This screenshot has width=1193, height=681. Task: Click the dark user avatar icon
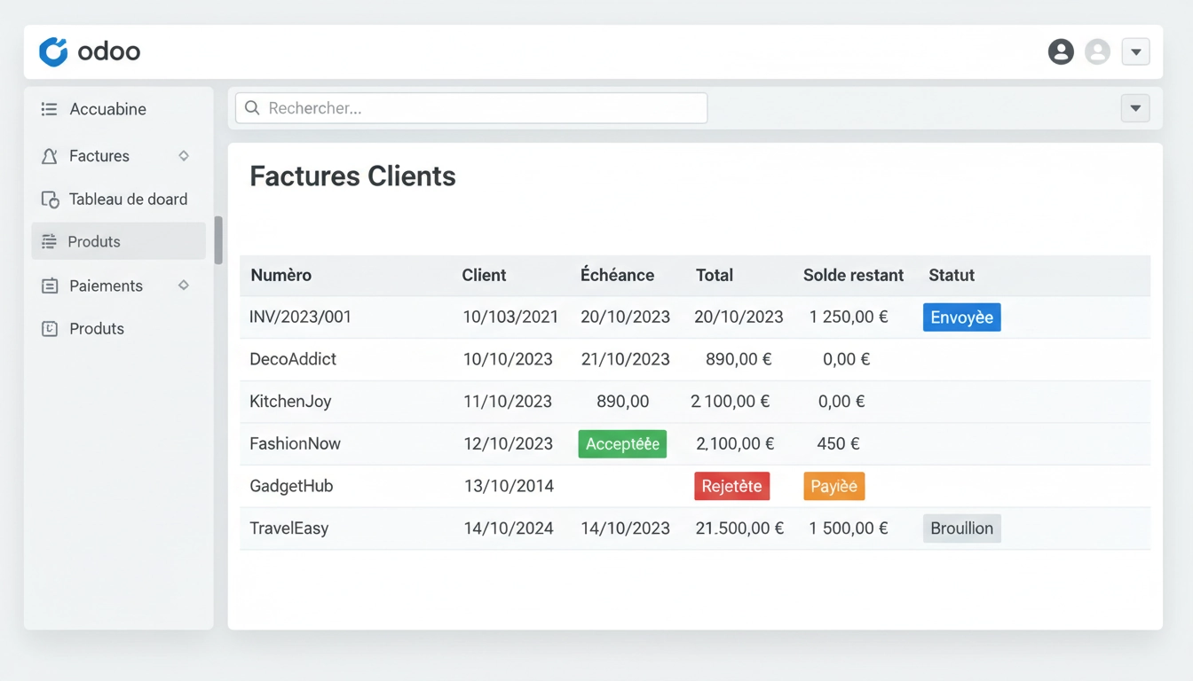click(1061, 51)
